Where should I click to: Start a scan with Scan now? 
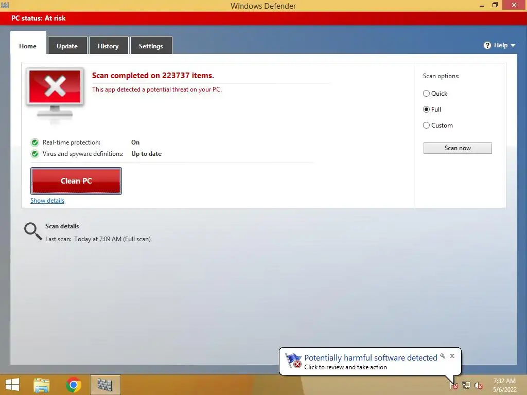(458, 148)
